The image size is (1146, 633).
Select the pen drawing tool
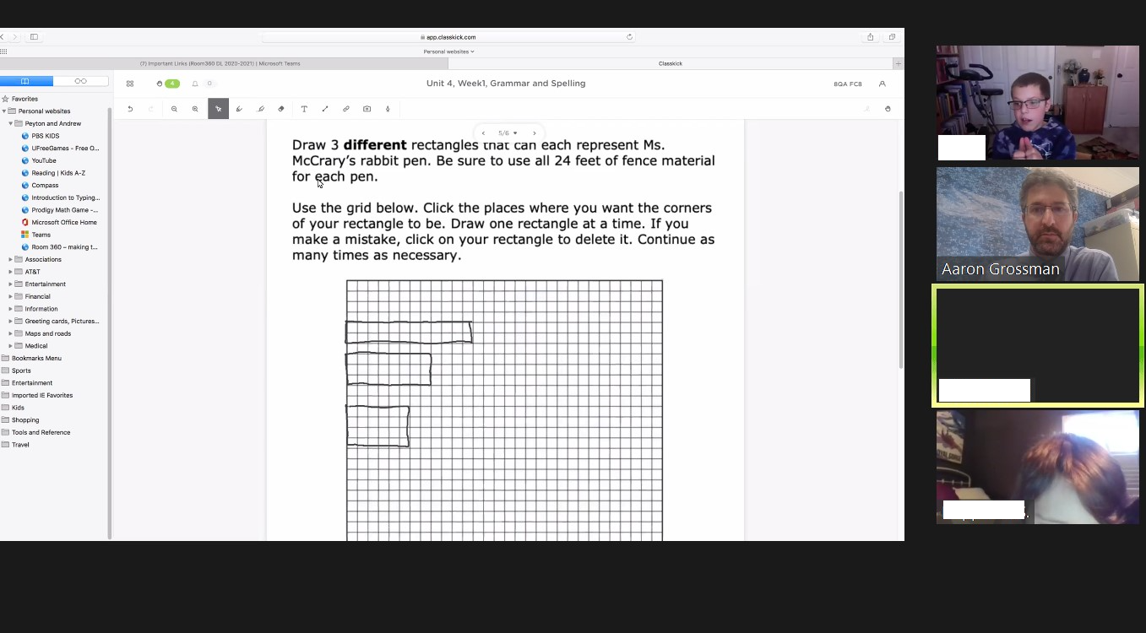[239, 109]
